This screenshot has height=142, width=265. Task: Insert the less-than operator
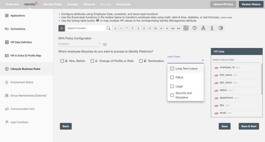coord(167,29)
